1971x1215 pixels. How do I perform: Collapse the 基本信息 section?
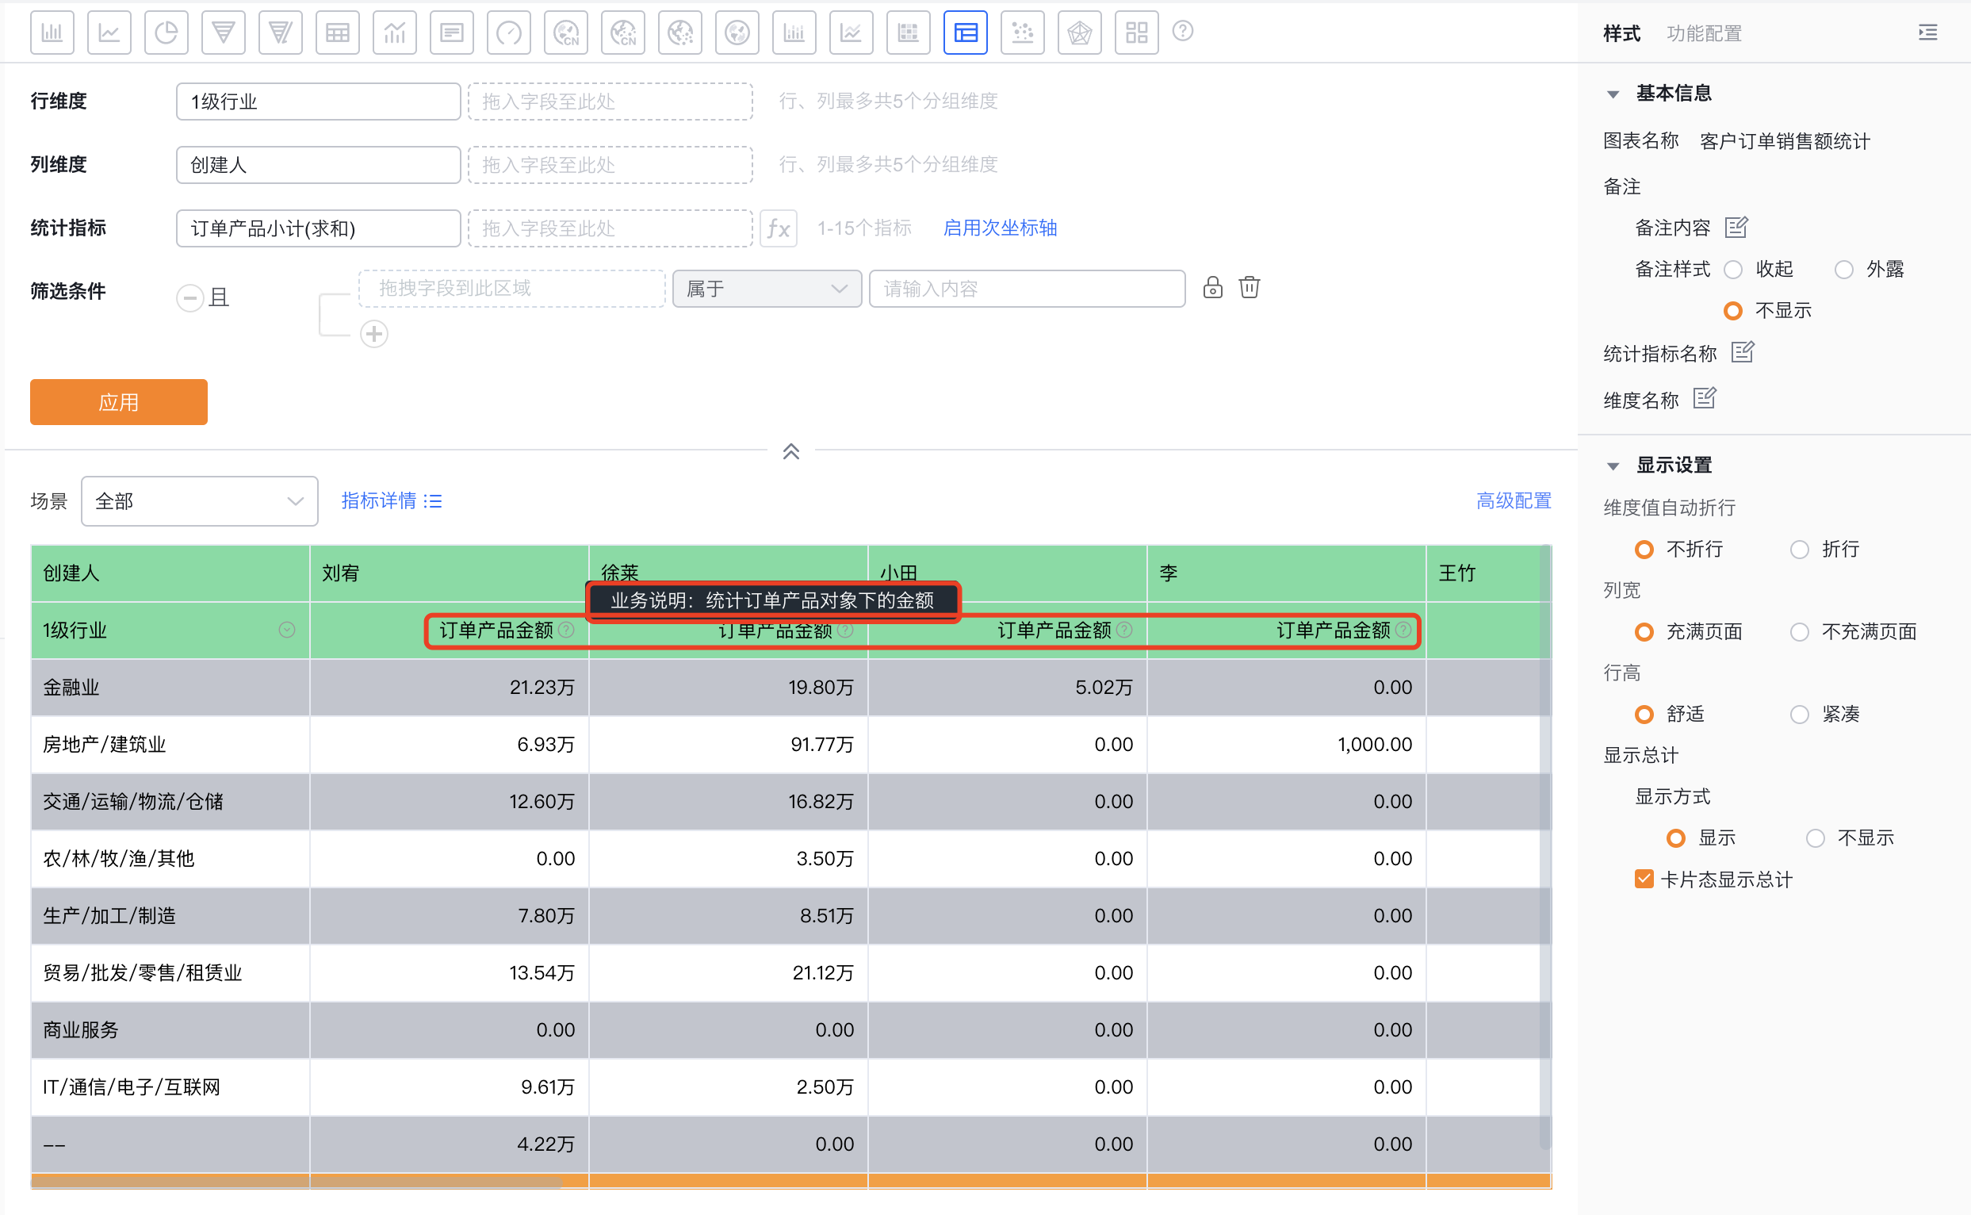pos(1613,94)
